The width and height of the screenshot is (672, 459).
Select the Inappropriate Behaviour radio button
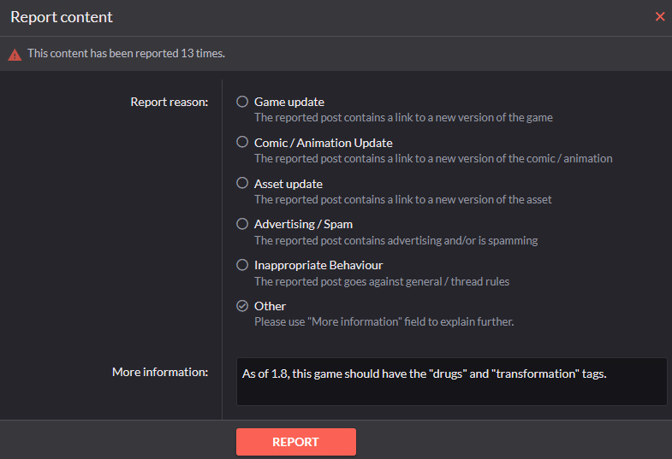pos(242,265)
